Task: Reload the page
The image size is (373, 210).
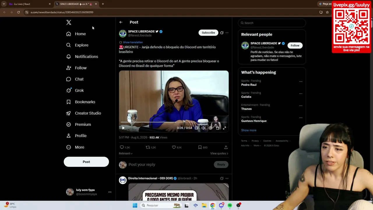Action: 18,12
